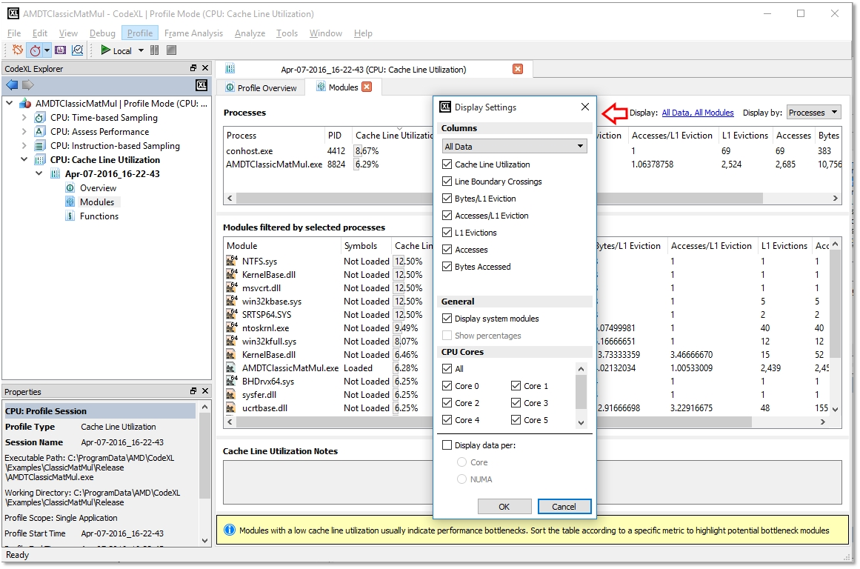Select the Analyze mode chart icon
The width and height of the screenshot is (860, 569).
(78, 50)
